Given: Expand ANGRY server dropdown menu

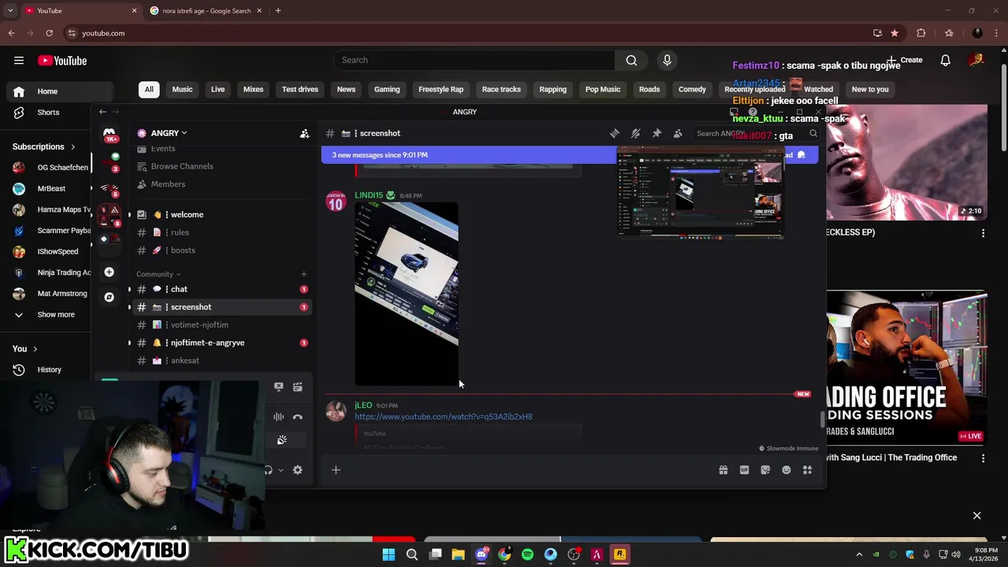Looking at the screenshot, I should pyautogui.click(x=169, y=133).
